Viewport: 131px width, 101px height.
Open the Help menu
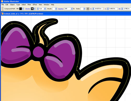[x=52, y=5]
